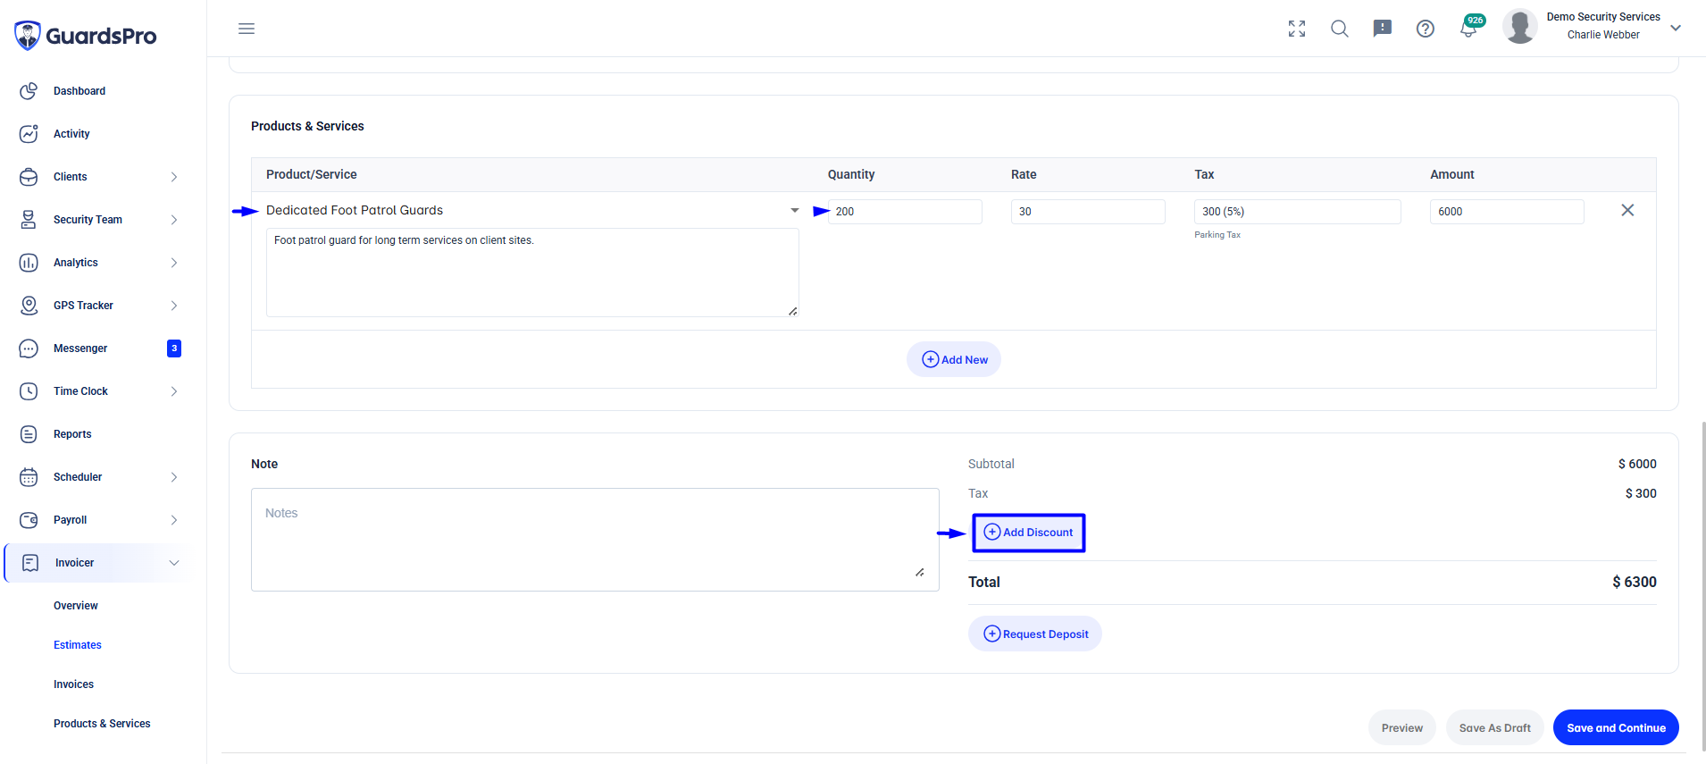Go to Activity page
The width and height of the screenshot is (1706, 764).
71,134
